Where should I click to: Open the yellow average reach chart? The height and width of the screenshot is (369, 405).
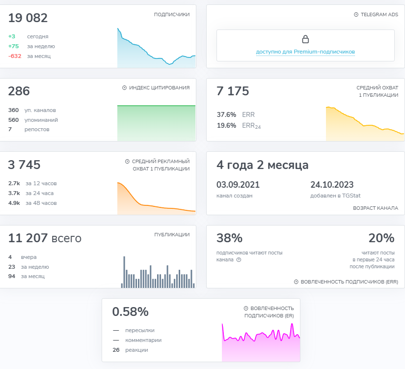tap(365, 124)
